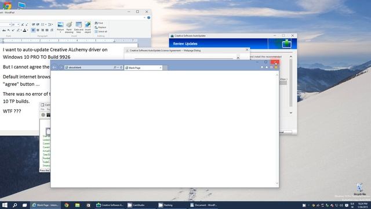Toggle justify alignment in WordPad
This screenshot has height=209, width=371.
click(x=47, y=30)
